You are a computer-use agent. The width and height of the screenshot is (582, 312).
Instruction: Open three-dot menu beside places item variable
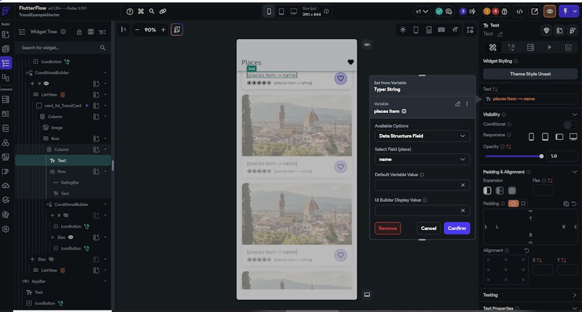click(467, 104)
